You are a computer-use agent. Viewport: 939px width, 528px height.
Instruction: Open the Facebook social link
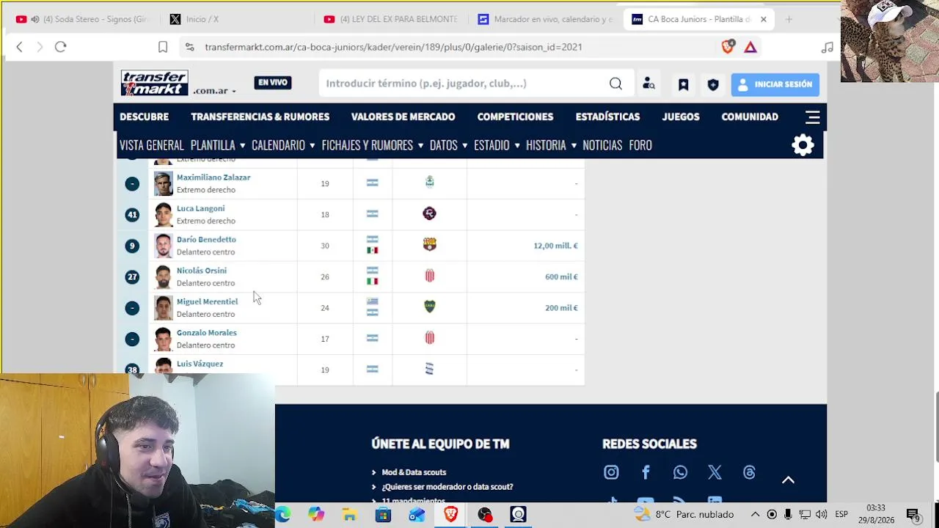click(646, 472)
